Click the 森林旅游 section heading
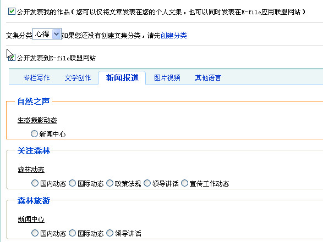Image resolution: width=323 pixels, height=242 pixels. pos(34,200)
